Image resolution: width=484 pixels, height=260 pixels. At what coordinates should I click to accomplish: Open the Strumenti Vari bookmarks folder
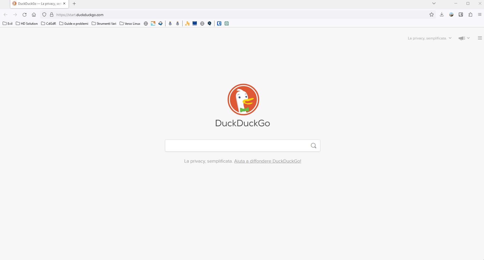click(104, 23)
